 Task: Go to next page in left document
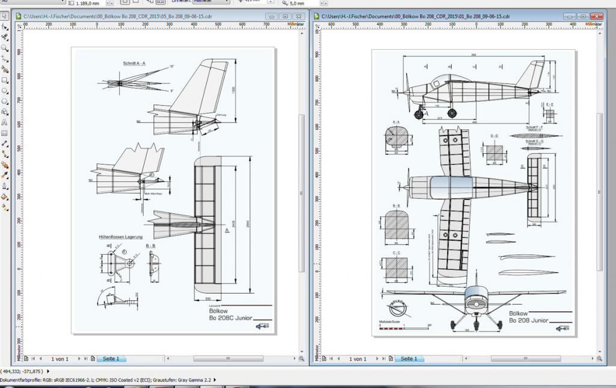point(78,359)
